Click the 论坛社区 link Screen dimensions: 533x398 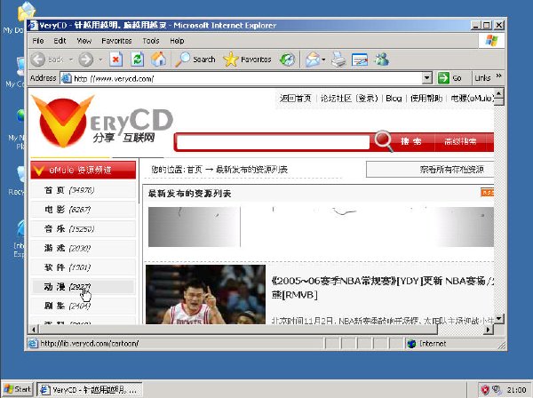[x=336, y=99]
